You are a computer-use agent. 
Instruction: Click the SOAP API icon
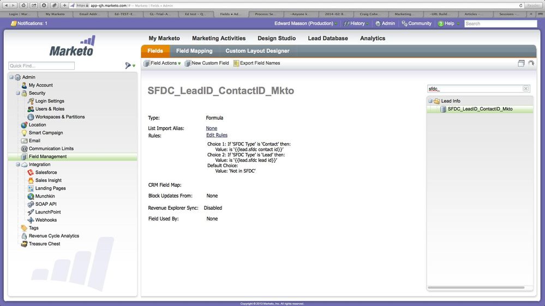pyautogui.click(x=31, y=204)
